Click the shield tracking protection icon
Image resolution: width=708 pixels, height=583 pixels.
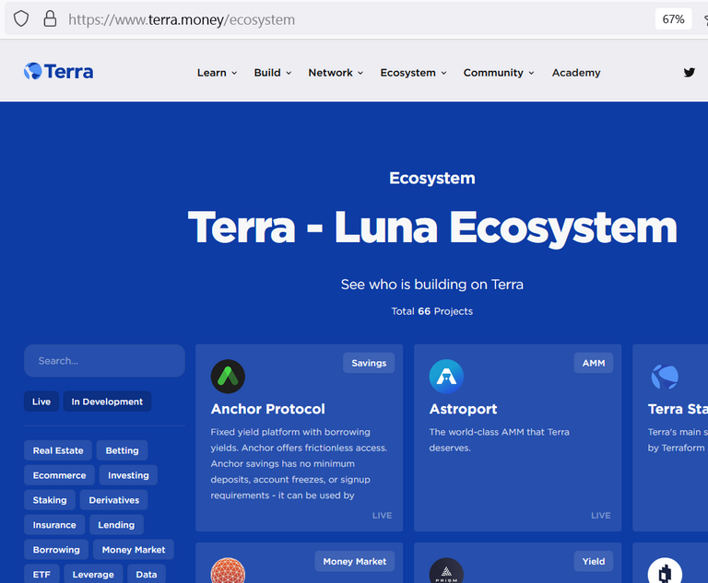click(x=21, y=19)
